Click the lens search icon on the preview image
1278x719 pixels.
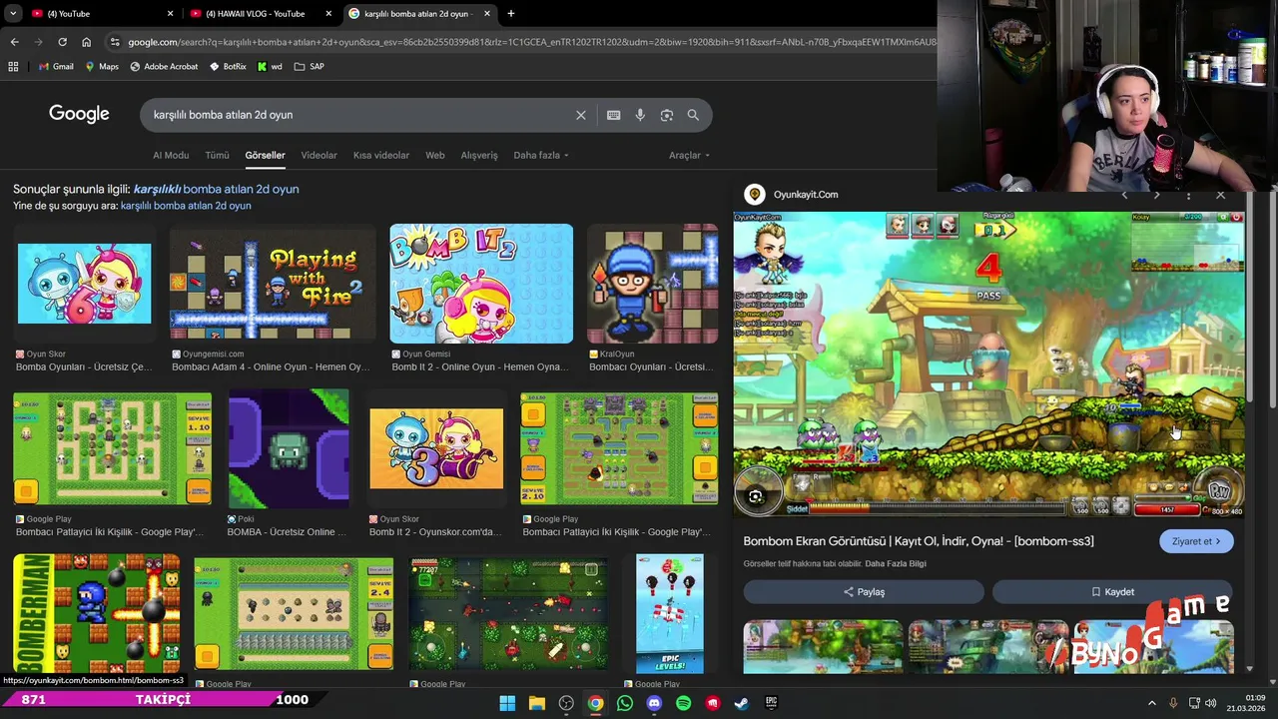click(755, 496)
